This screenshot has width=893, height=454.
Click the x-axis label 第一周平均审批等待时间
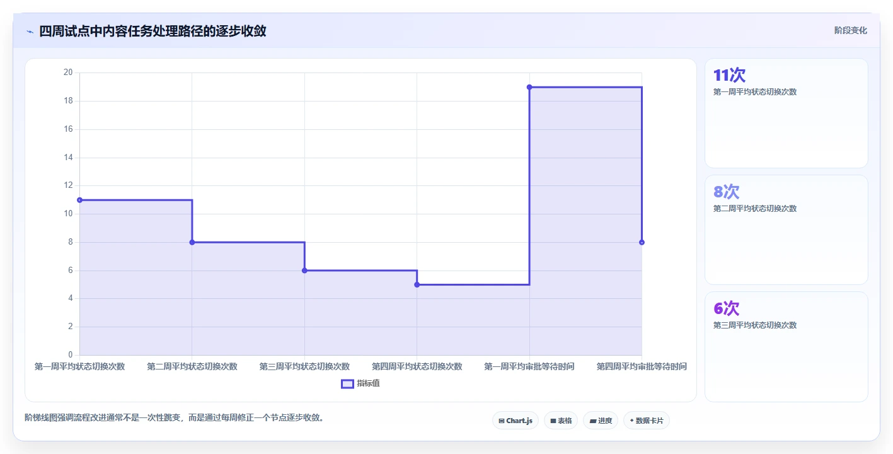tap(529, 366)
